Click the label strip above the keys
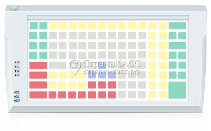The image size is (211, 131). pos(108,17)
